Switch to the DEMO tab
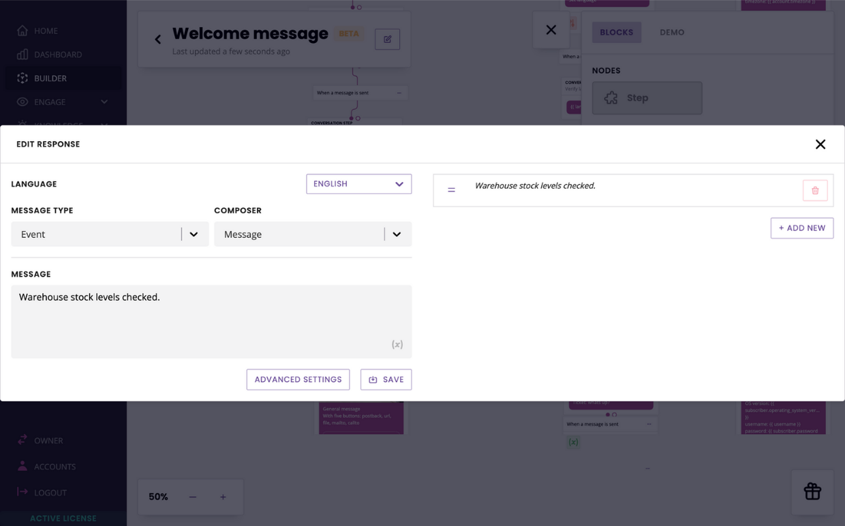This screenshot has height=526, width=845. 671,32
